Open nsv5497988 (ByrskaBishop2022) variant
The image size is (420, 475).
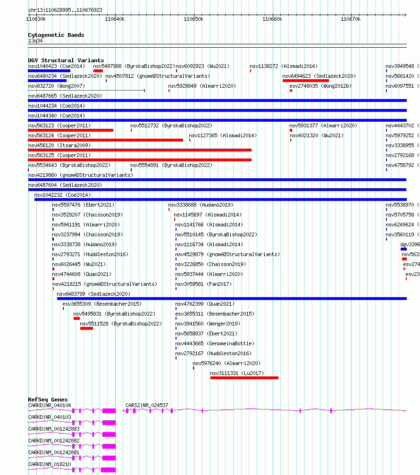(x=134, y=66)
